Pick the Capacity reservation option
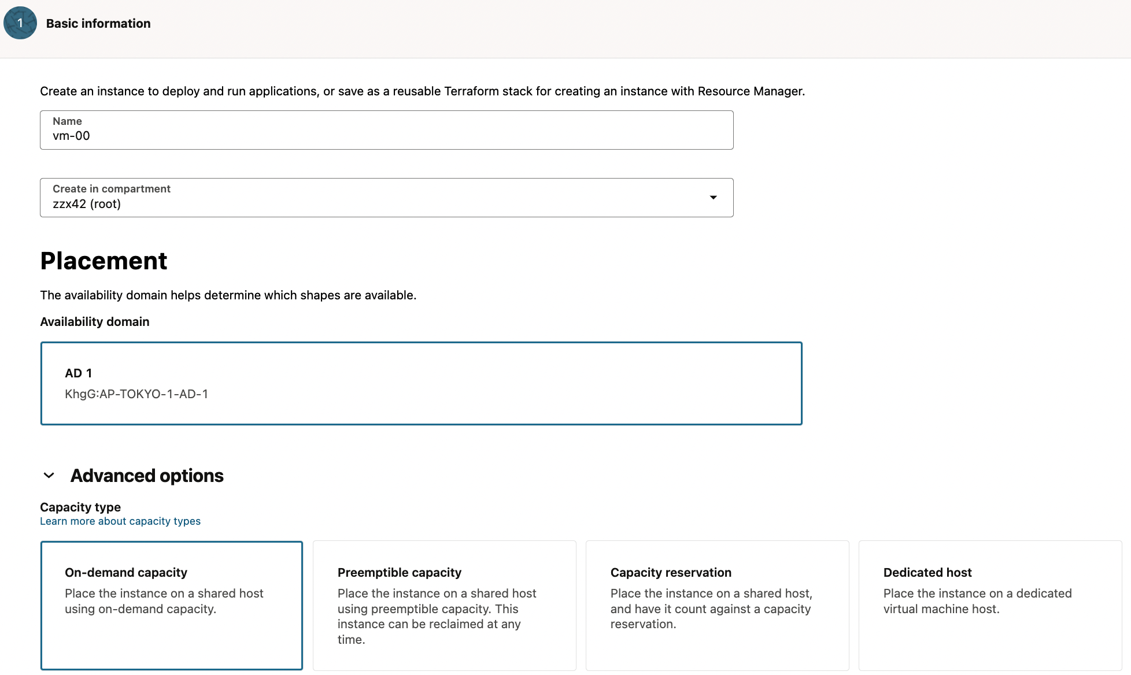 tap(717, 605)
